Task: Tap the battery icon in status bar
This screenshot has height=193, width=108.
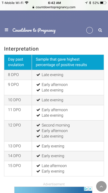Action: pos(103,3)
